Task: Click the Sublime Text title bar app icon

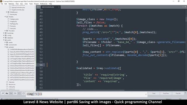Action: 1,1
